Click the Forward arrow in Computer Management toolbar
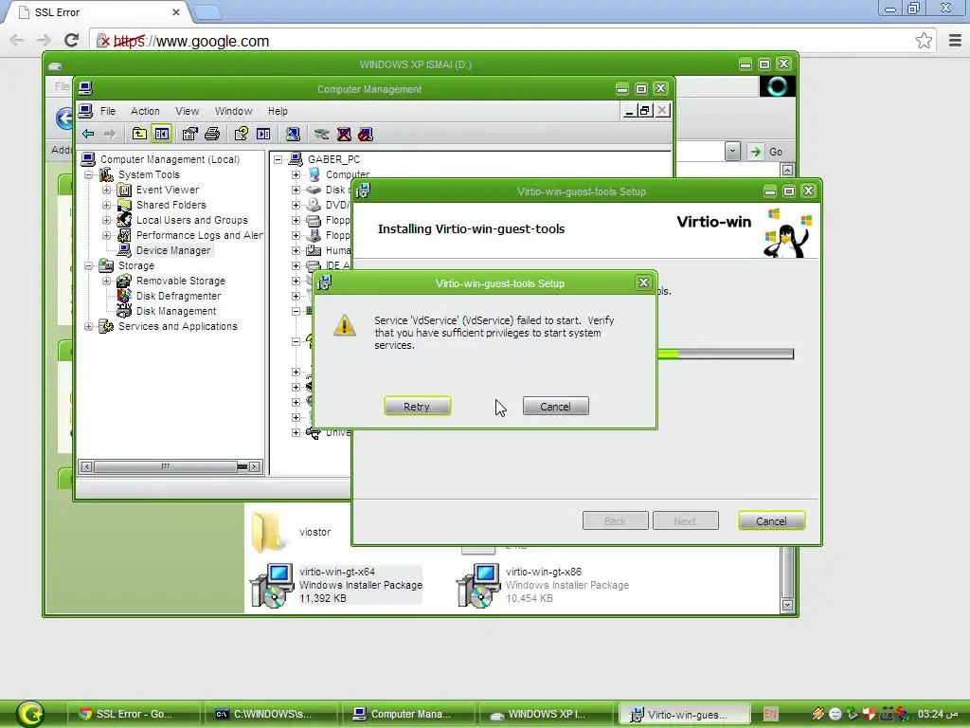This screenshot has height=728, width=970. click(x=110, y=134)
